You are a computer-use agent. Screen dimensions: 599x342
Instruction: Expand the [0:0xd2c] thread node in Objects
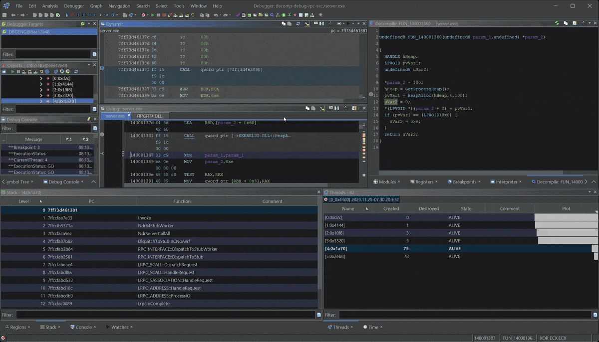pyautogui.click(x=41, y=78)
